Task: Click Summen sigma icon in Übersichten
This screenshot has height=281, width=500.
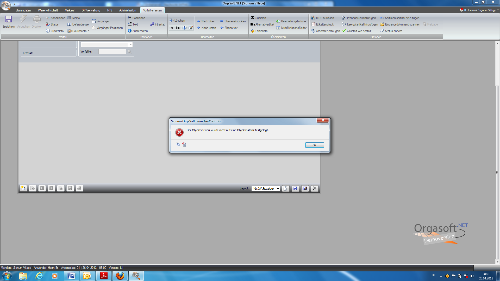Action: pos(252,18)
